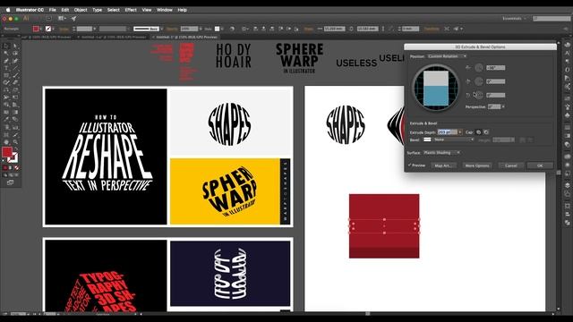The width and height of the screenshot is (573, 322).
Task: Select the Zoom tool
Action: click(x=15, y=142)
